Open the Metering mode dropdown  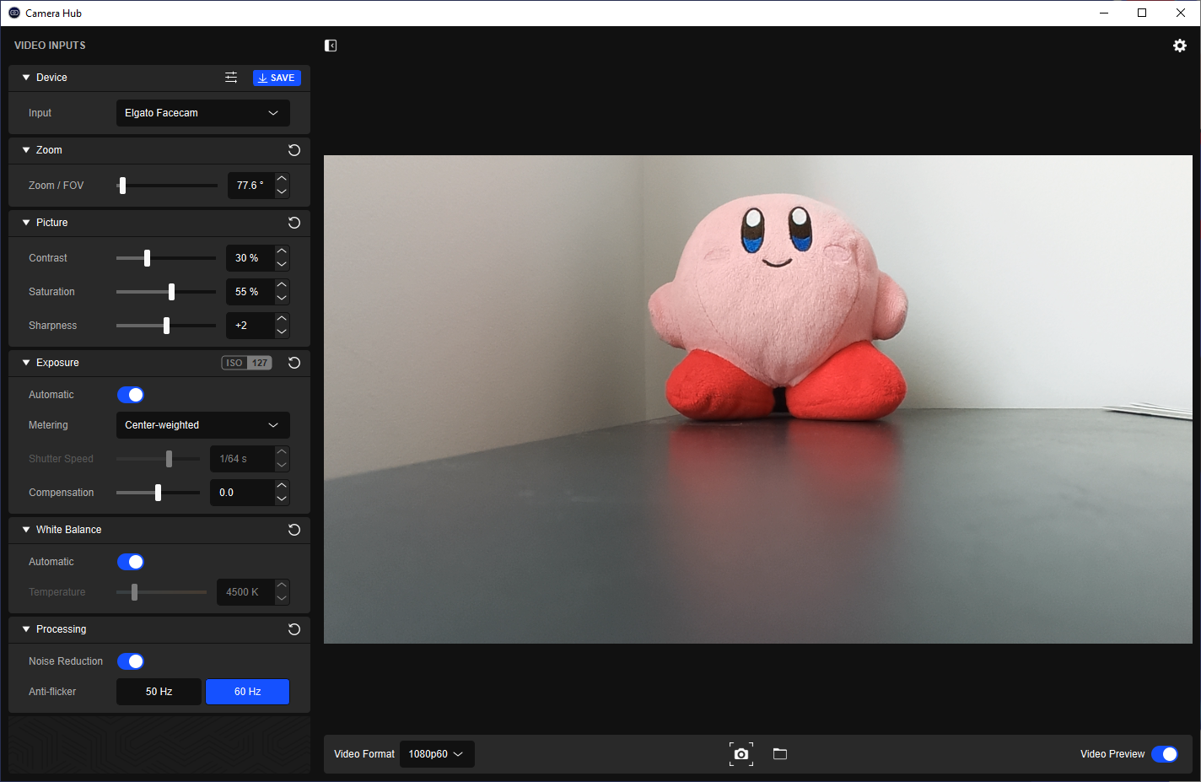click(x=202, y=425)
